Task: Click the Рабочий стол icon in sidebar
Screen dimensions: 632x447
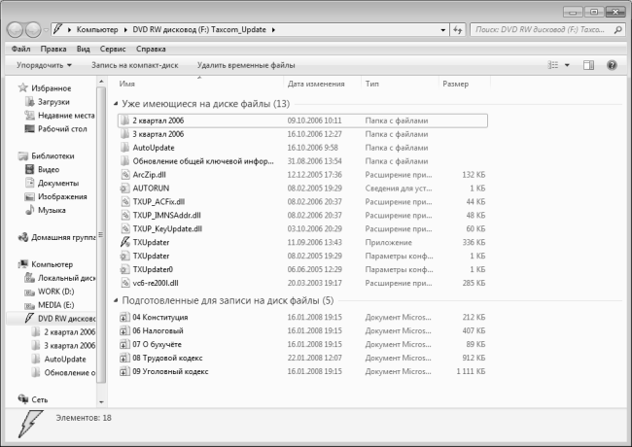Action: coord(30,129)
